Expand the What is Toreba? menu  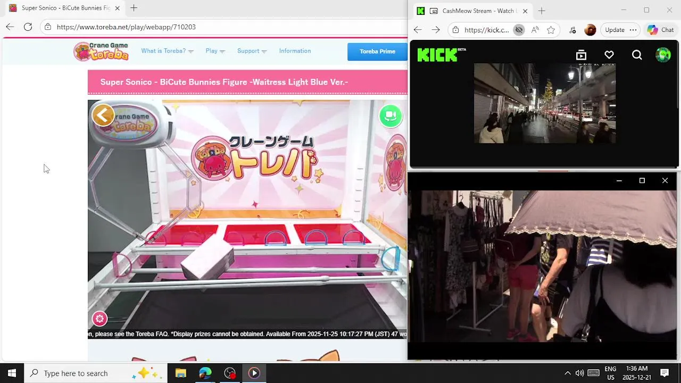click(167, 51)
